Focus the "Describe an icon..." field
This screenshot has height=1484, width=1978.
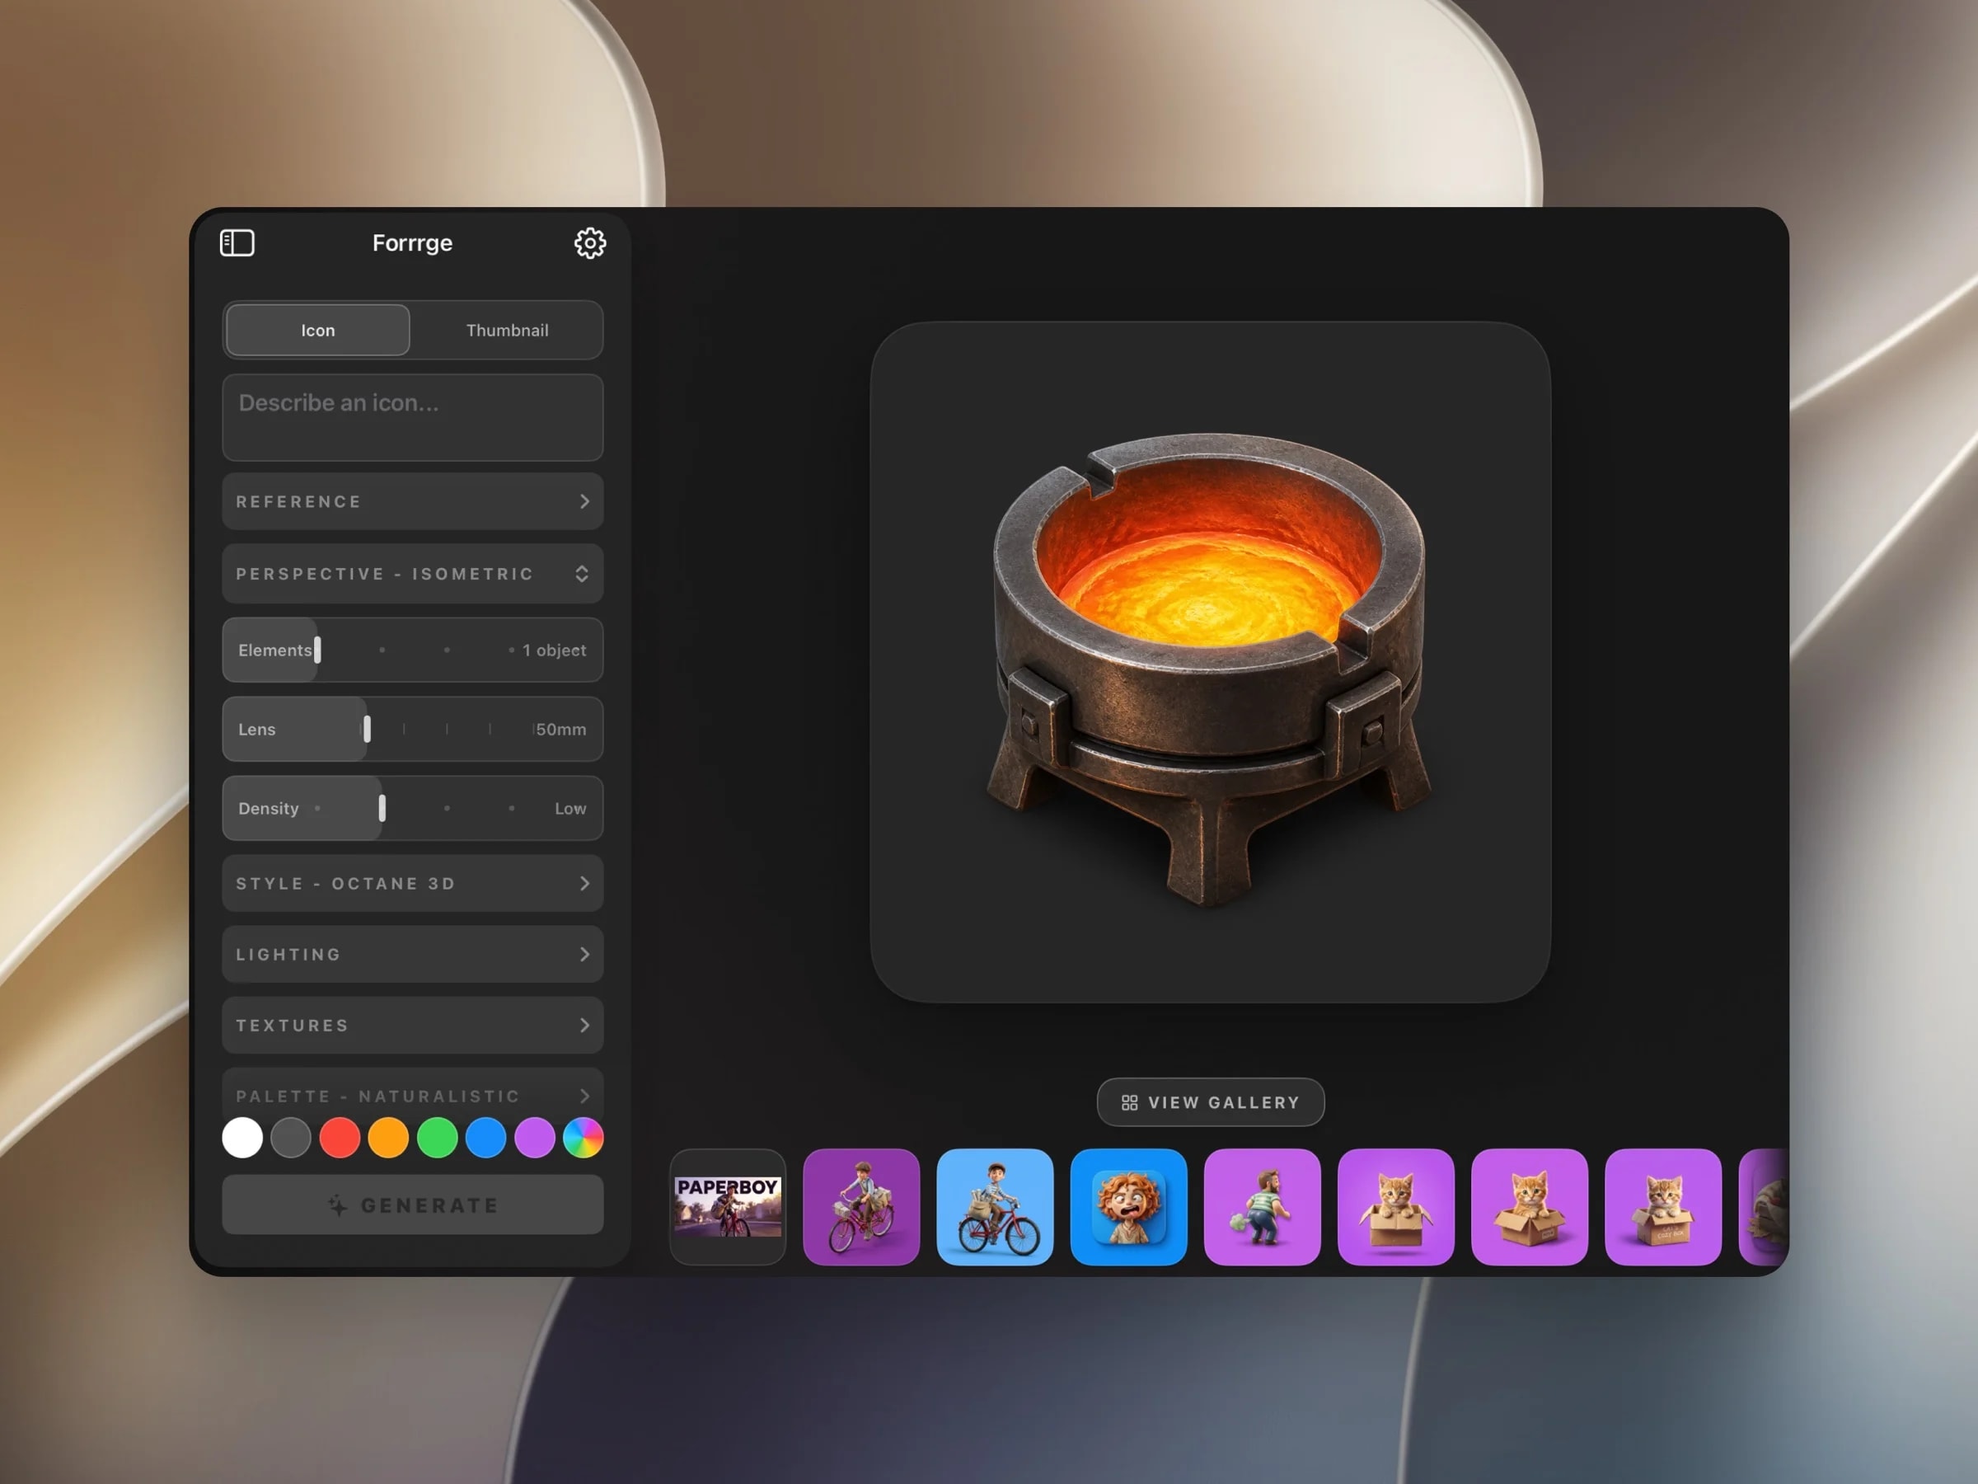click(412, 417)
